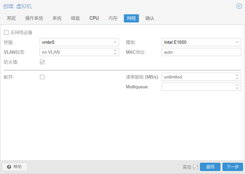
Task: Toggle the 防火墙 firewall checkbox
Action: 42,62
